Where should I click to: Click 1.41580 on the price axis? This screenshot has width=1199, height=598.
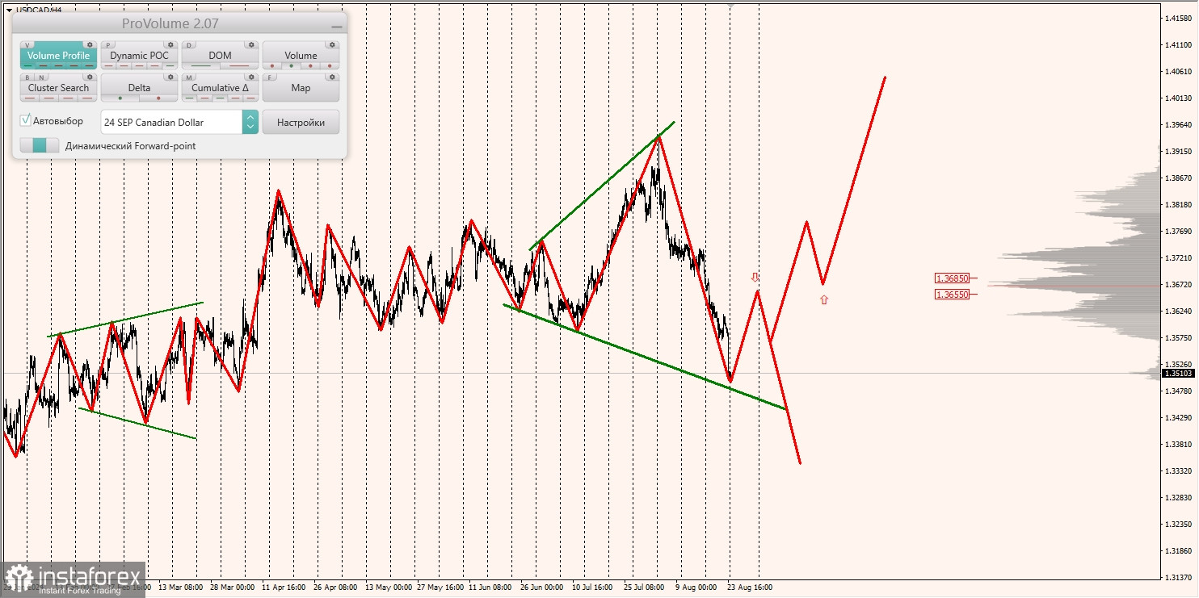pyautogui.click(x=1178, y=19)
